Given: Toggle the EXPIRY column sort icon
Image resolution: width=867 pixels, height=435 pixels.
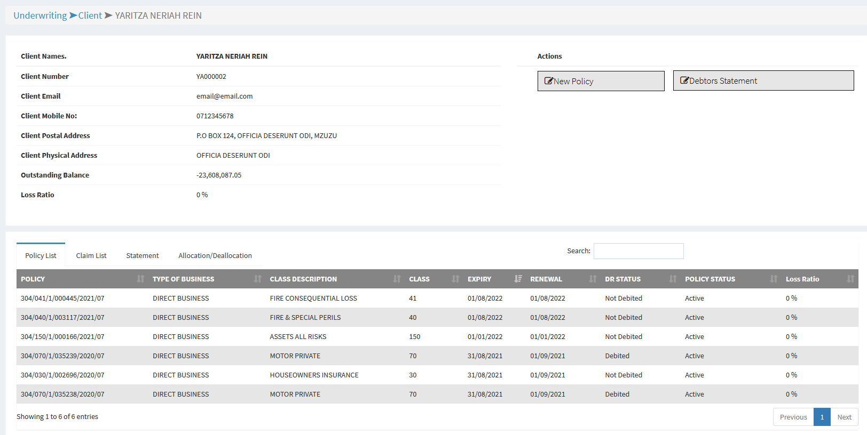Looking at the screenshot, I should click(x=518, y=279).
